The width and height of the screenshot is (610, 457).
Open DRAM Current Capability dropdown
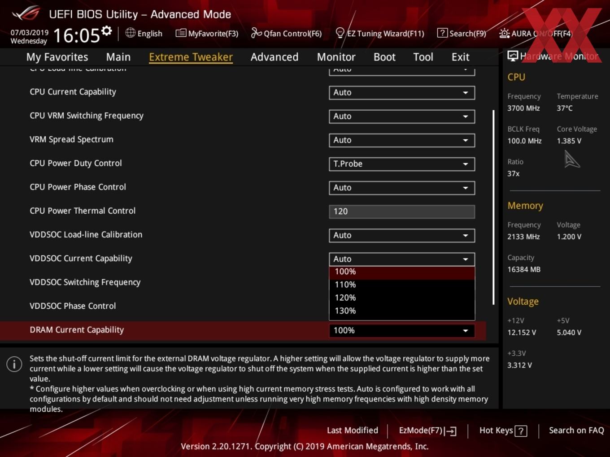click(x=402, y=330)
